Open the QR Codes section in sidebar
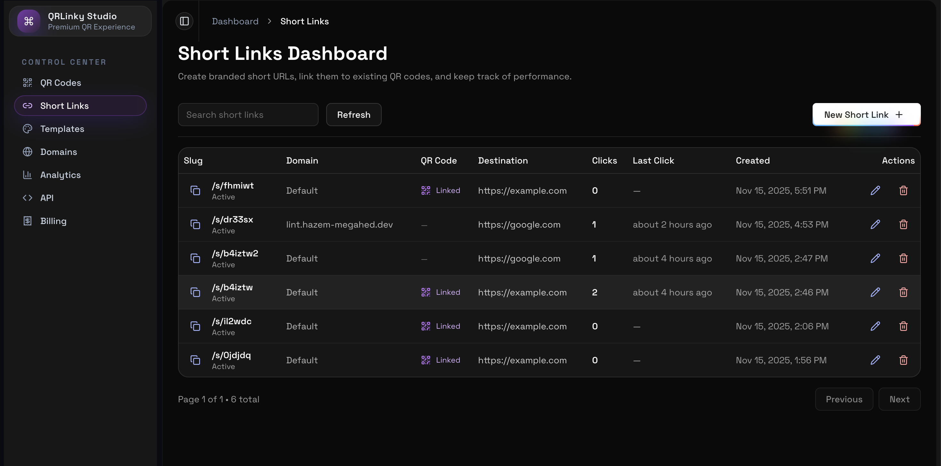This screenshot has width=941, height=466. coord(61,83)
